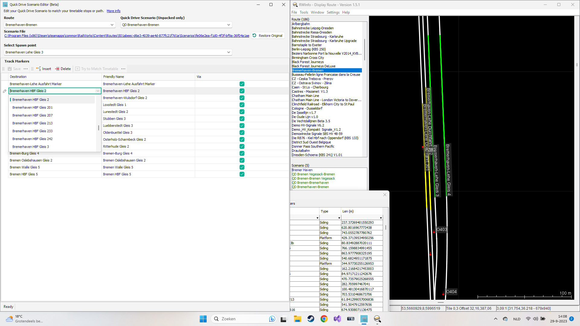Open Type column filter dropdown in RWInfo
Screen dimensions: 580x326
point(339,218)
